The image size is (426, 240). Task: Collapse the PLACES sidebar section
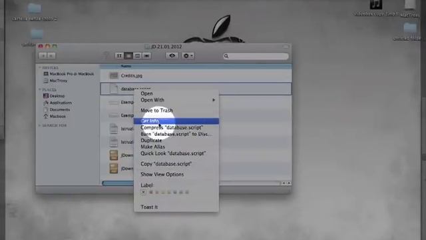click(40, 89)
